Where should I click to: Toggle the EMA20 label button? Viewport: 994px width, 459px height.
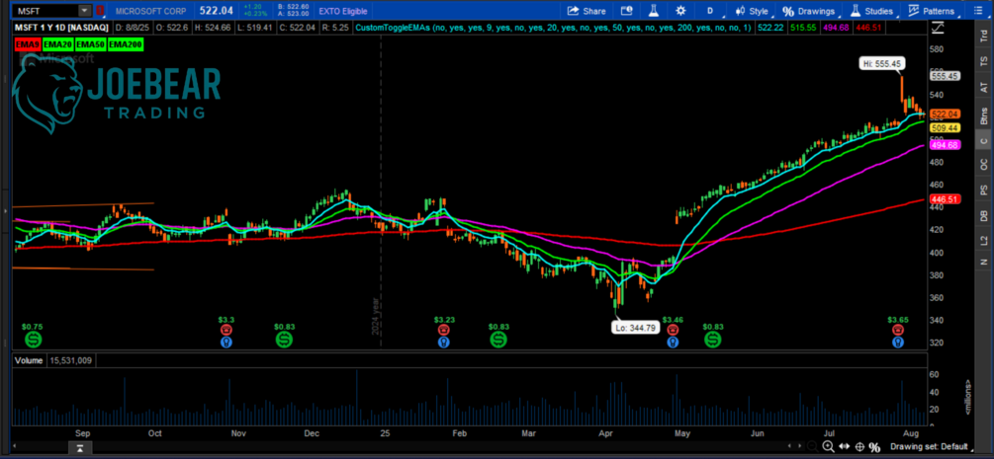[x=56, y=44]
